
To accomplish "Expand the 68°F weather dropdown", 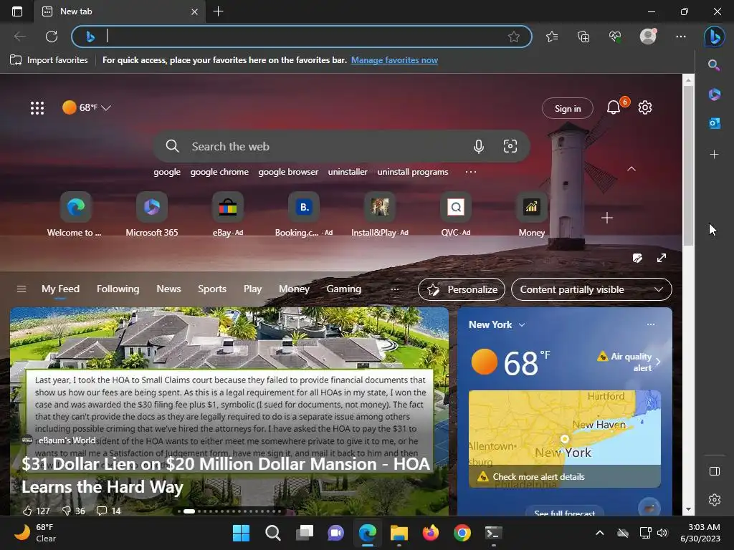I will pyautogui.click(x=87, y=107).
